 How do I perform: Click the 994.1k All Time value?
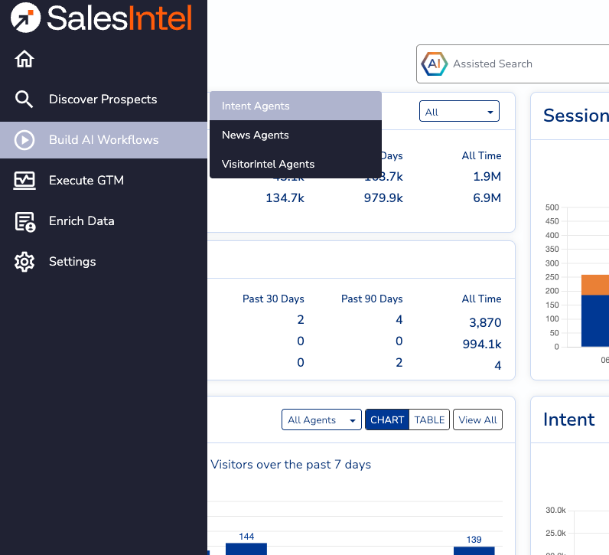click(x=482, y=344)
